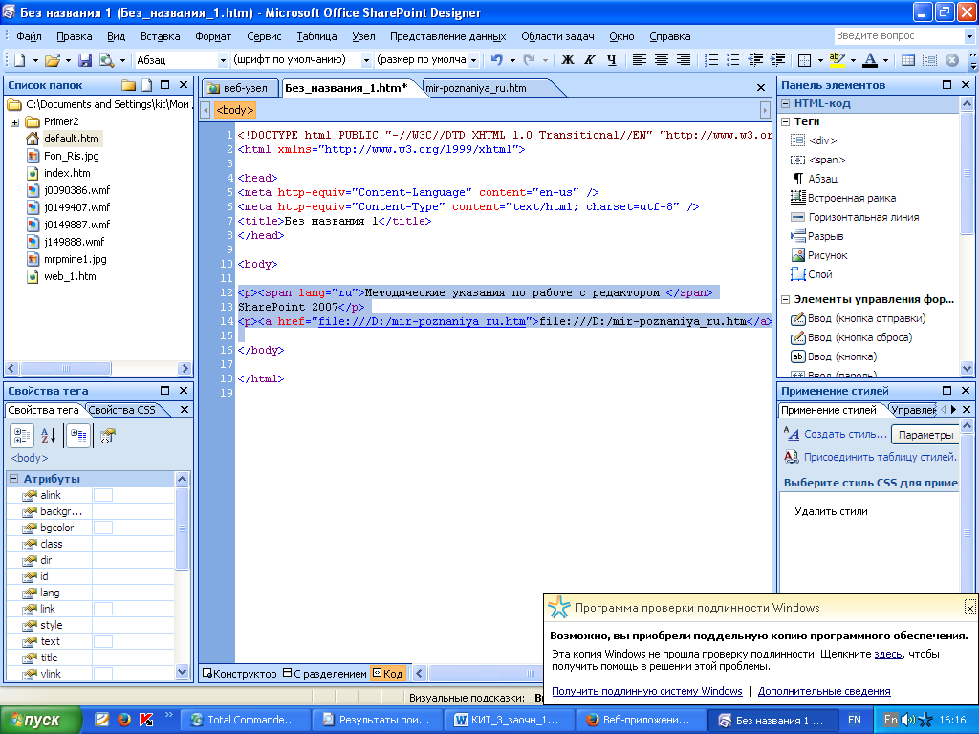Click Создать стиль link

[x=845, y=434]
